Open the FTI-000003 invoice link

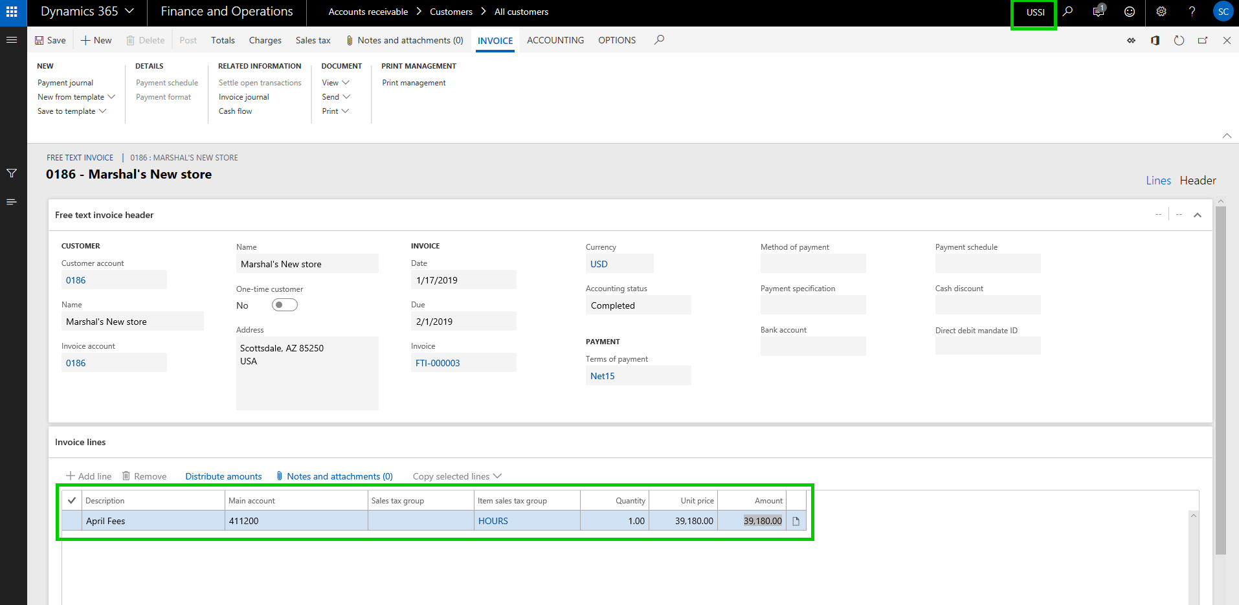tap(438, 363)
